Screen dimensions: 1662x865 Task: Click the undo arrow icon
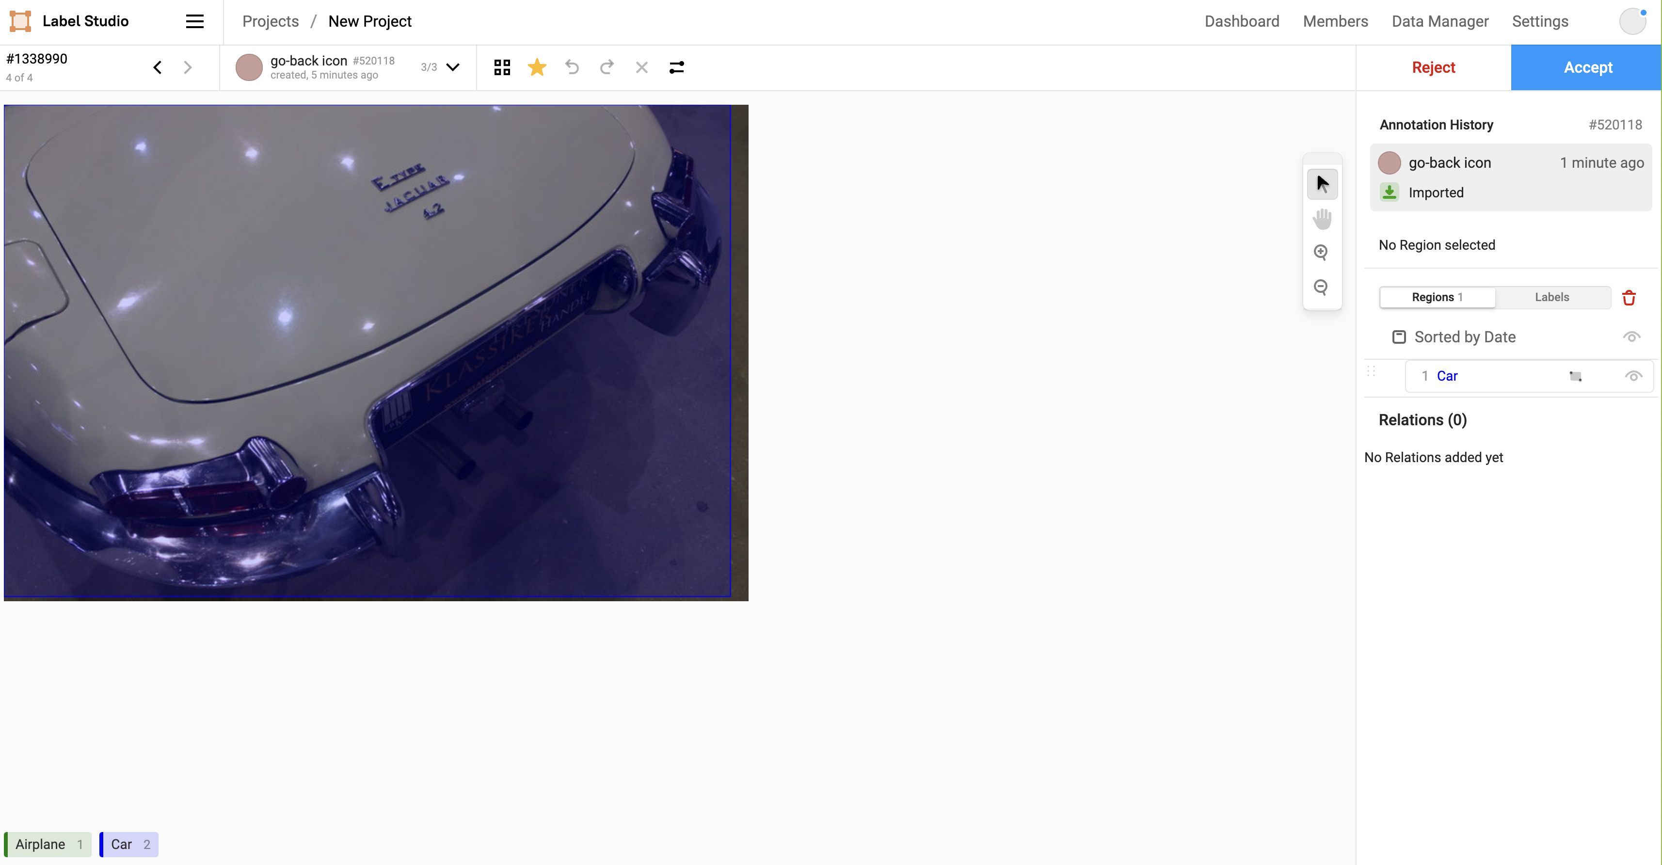pos(572,67)
